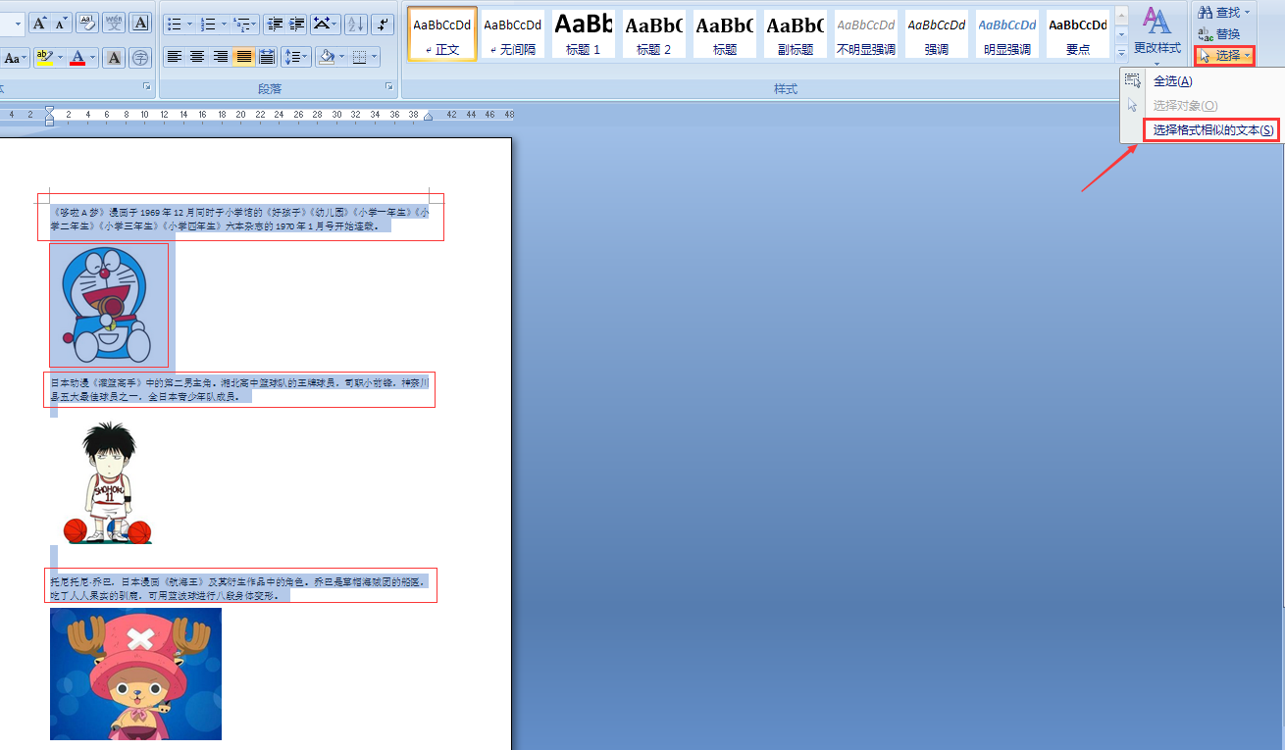Apply the 无间隔 style
Viewport: 1285px width, 750px height.
[513, 34]
